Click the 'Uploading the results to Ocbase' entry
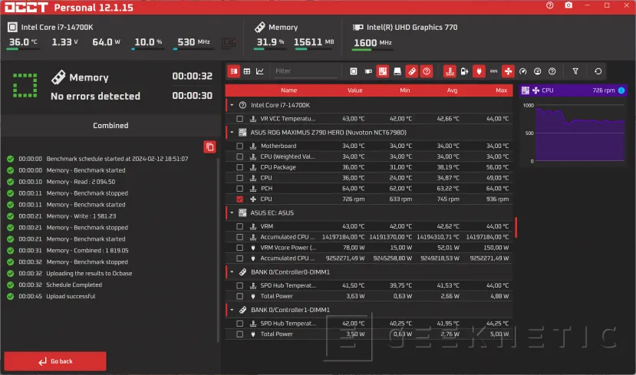Viewport: 636px width, 375px height. (x=89, y=274)
